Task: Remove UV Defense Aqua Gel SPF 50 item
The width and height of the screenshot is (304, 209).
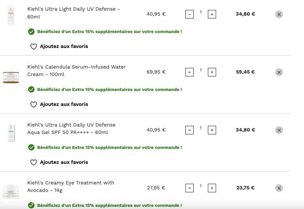Action: pos(279,130)
